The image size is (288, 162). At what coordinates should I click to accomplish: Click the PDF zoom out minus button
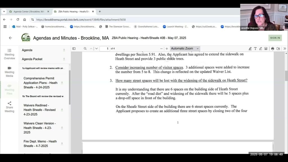coord(161,49)
